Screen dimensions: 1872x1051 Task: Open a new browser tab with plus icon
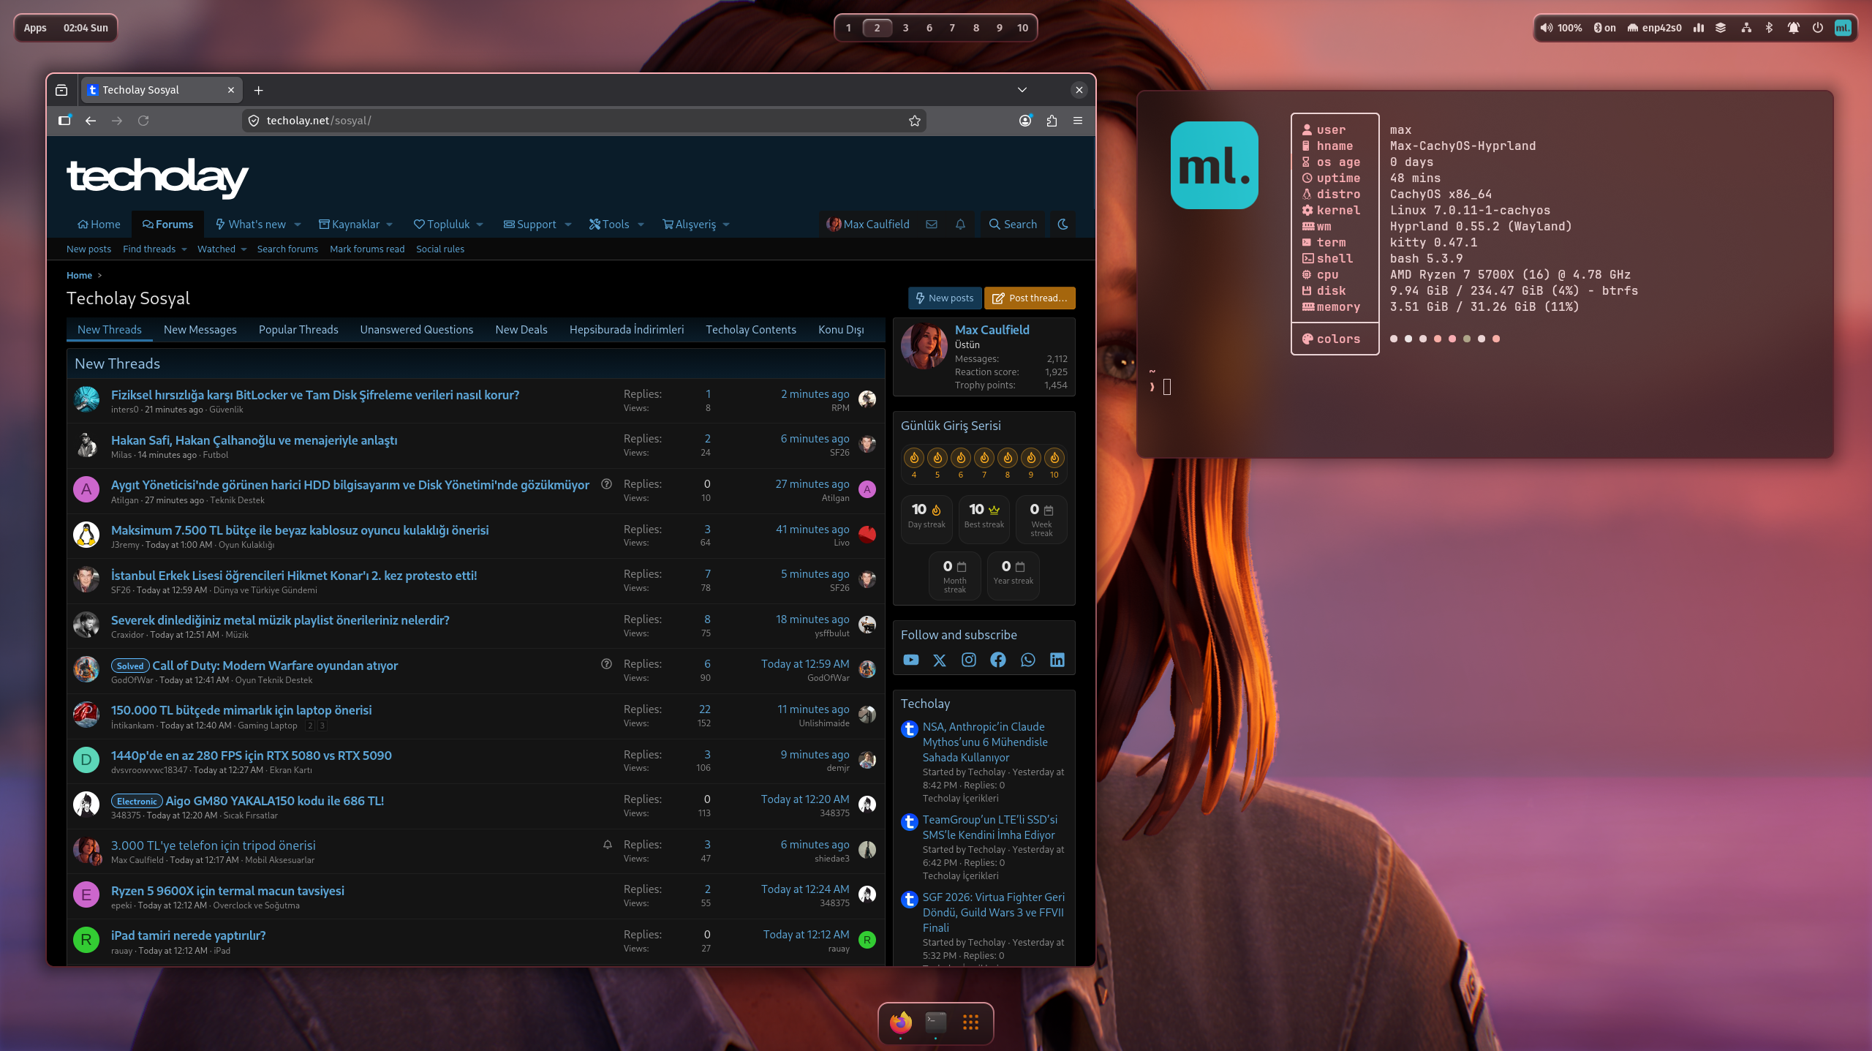click(x=258, y=90)
